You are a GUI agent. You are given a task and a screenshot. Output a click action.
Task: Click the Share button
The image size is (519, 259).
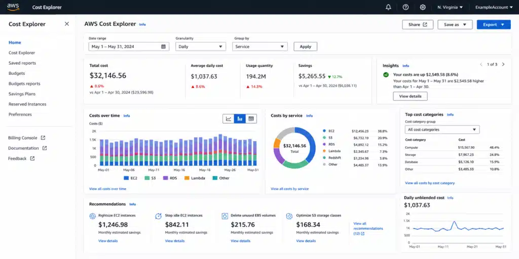point(418,24)
